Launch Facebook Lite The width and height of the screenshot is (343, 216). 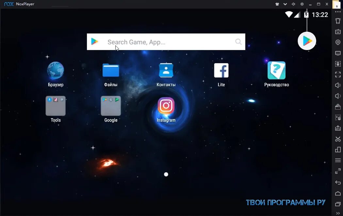[x=221, y=71]
